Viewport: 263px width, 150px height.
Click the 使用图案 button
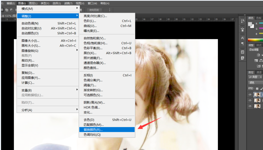click(x=94, y=10)
